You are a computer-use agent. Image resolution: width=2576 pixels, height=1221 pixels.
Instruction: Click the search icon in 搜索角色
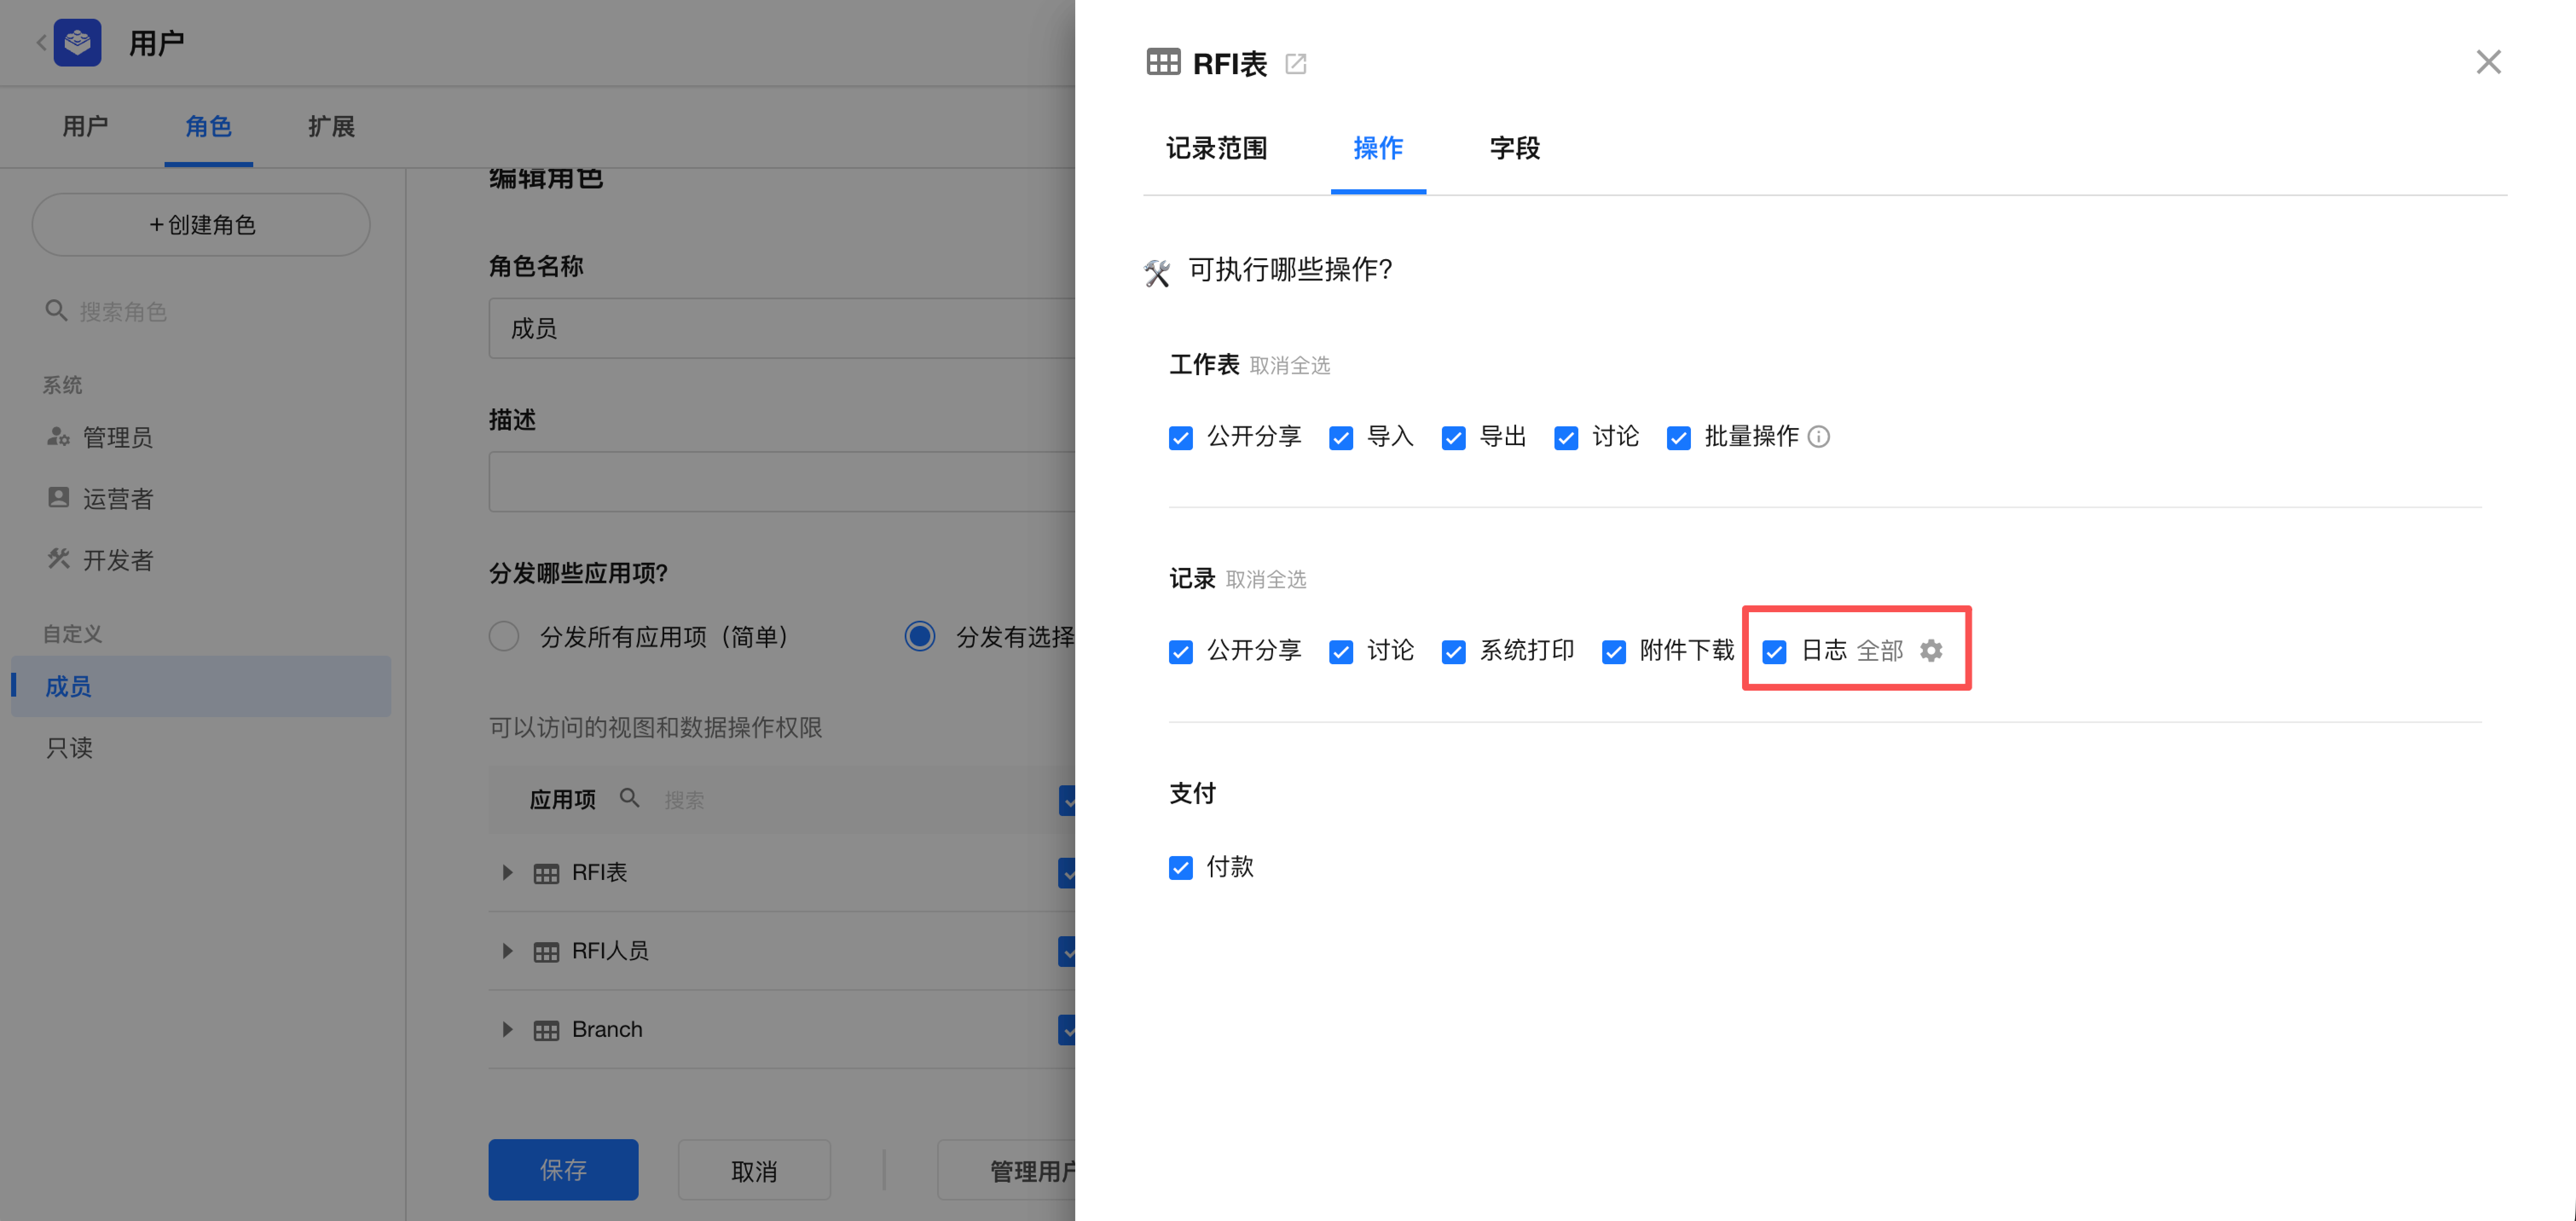(56, 311)
